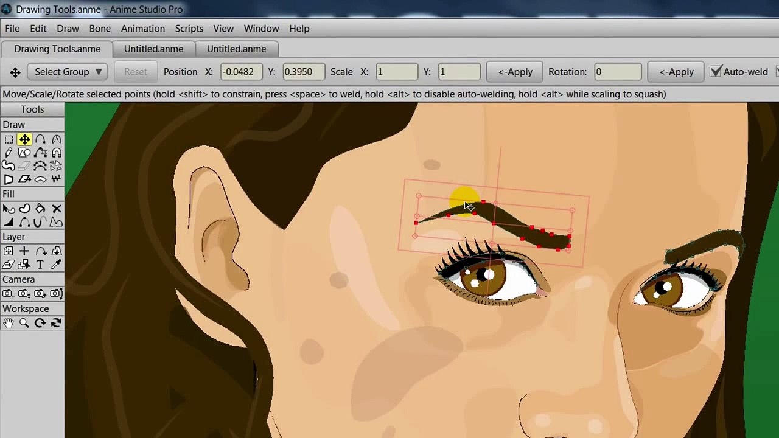Select the Text layer tool
This screenshot has height=438, width=779.
40,265
